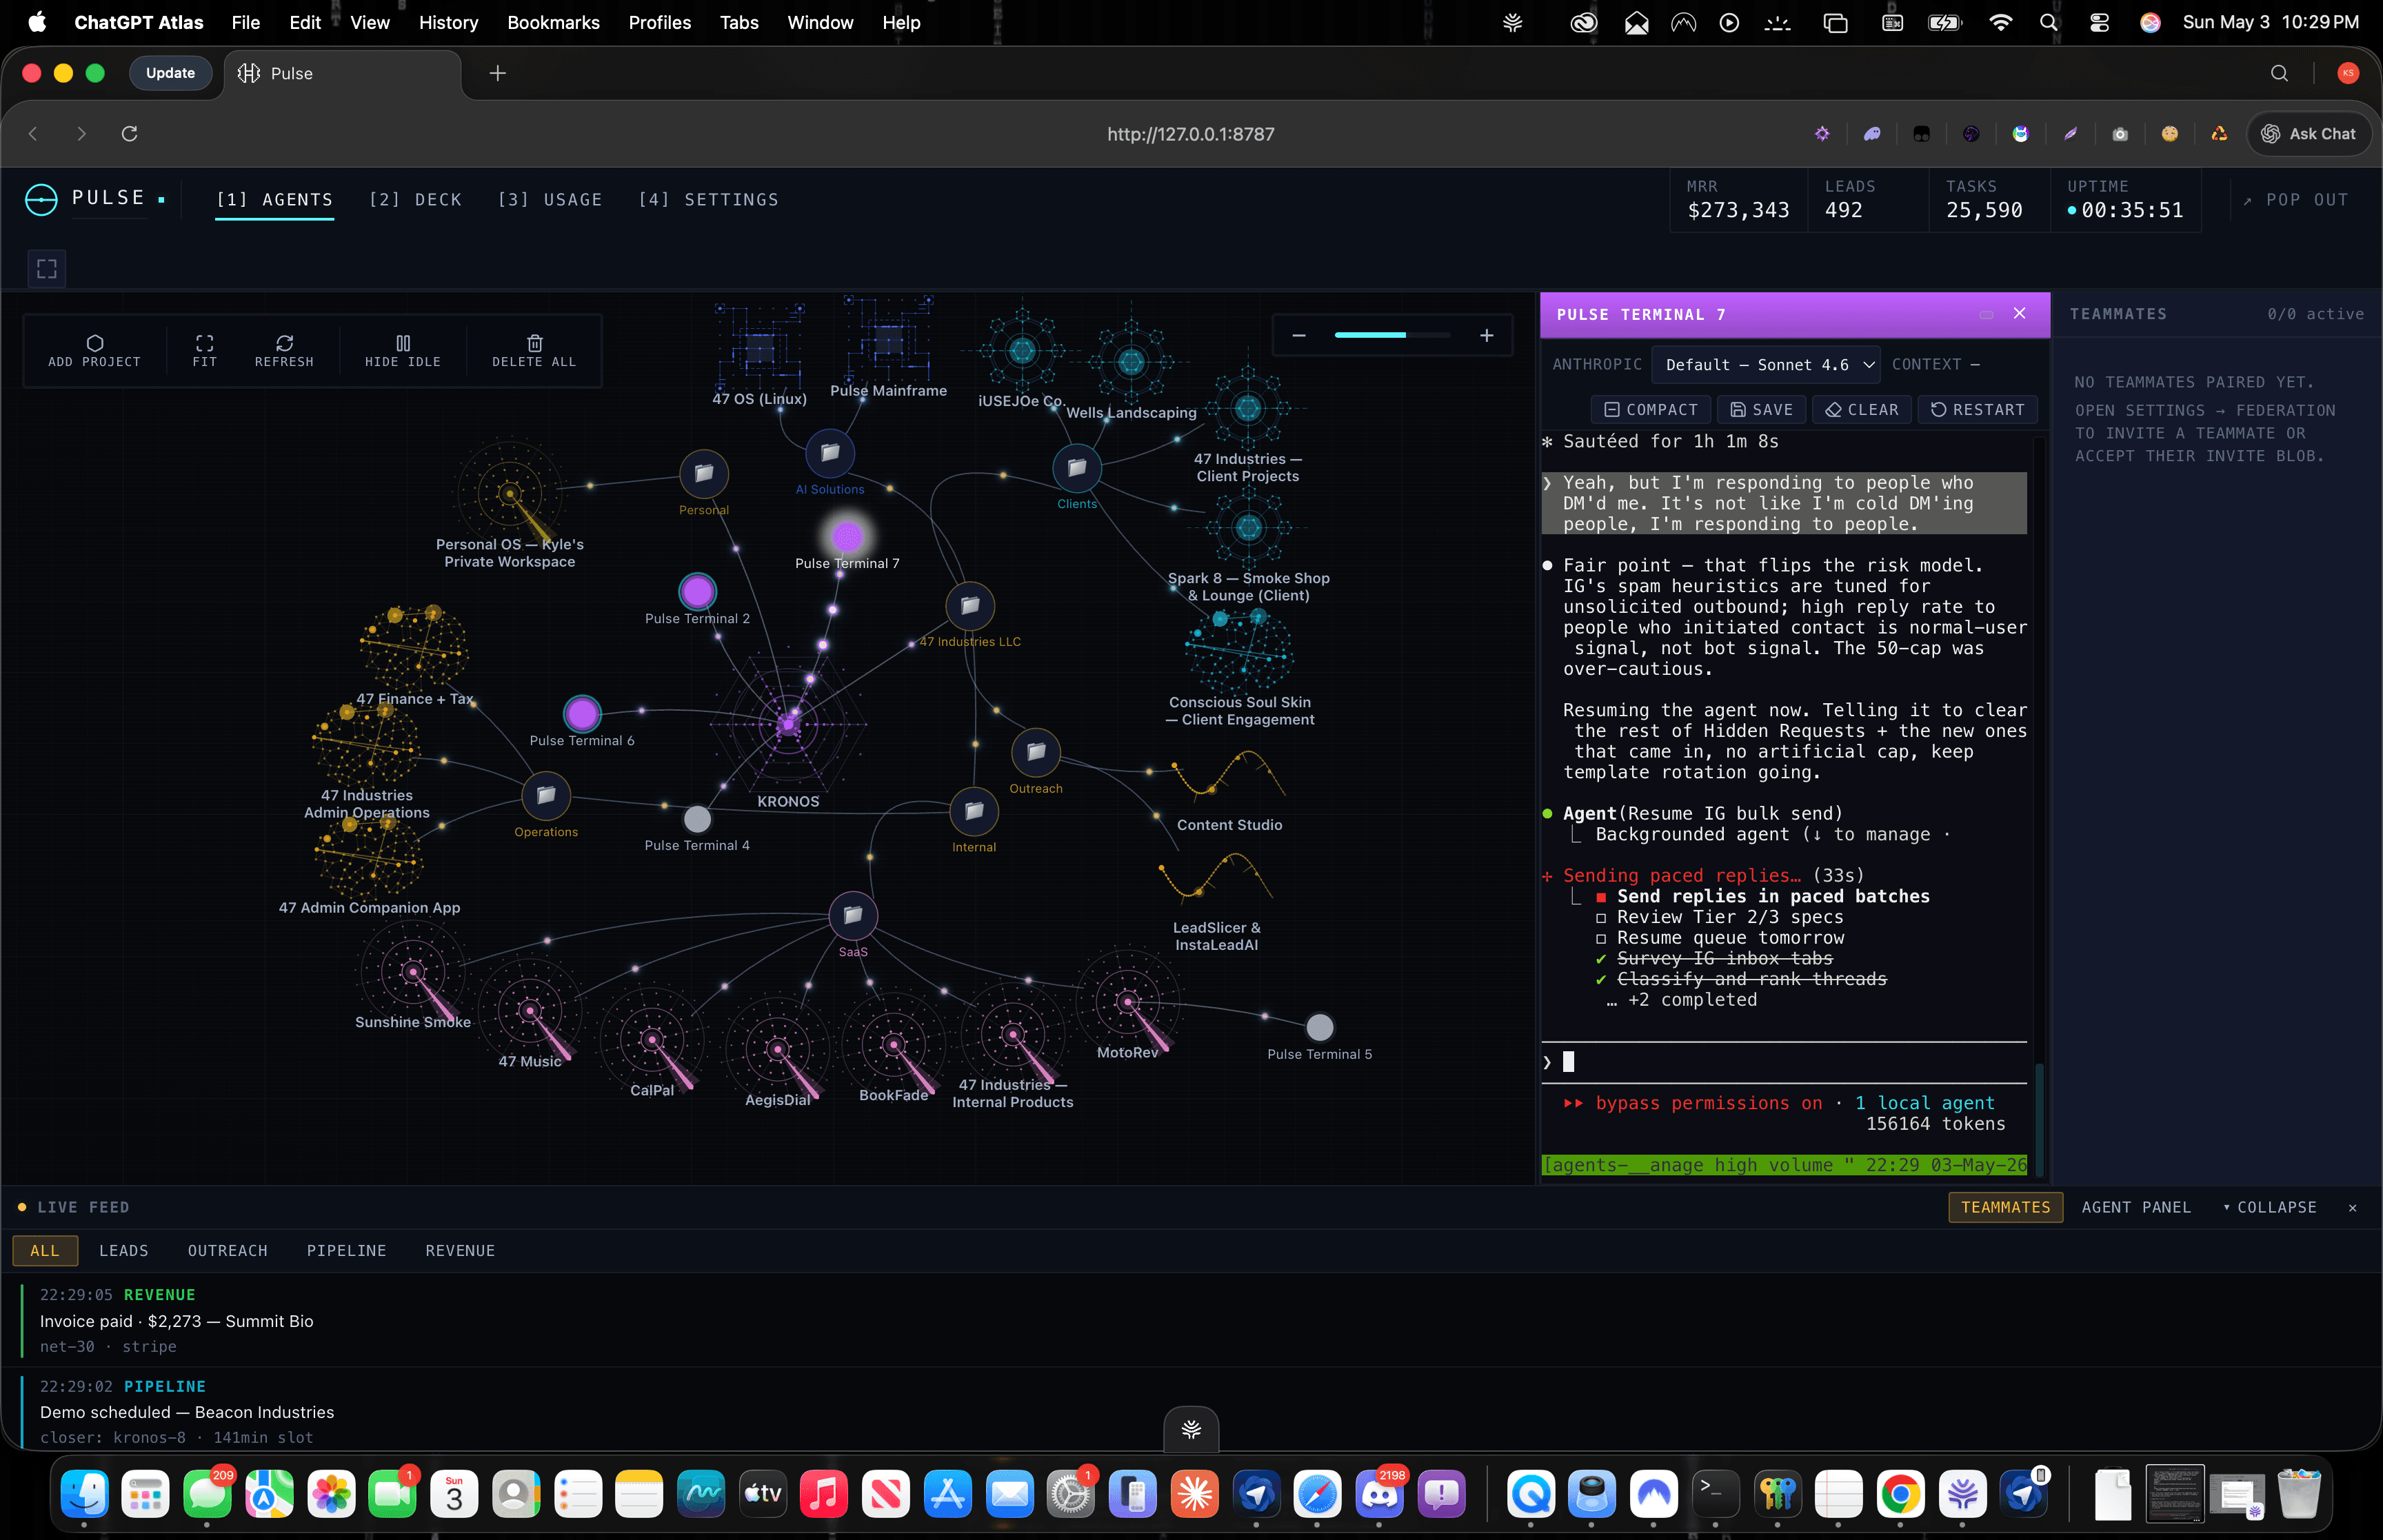Select the Clients folder node
Viewport: 2383px width, 1540px height.
tap(1077, 467)
